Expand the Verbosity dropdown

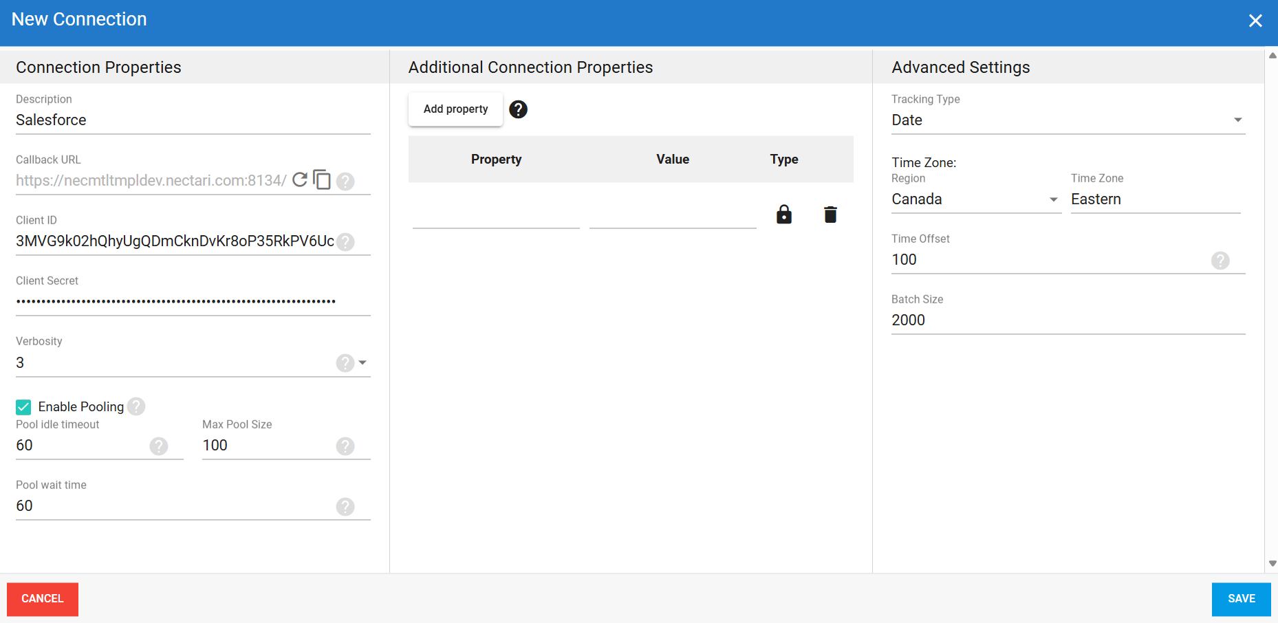click(x=362, y=362)
